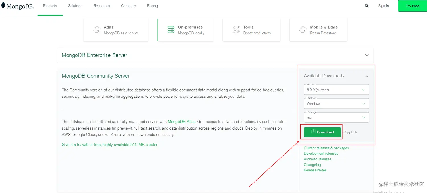The width and height of the screenshot is (430, 193).
Task: Click the Atlas cloud icon
Action: pyautogui.click(x=97, y=30)
